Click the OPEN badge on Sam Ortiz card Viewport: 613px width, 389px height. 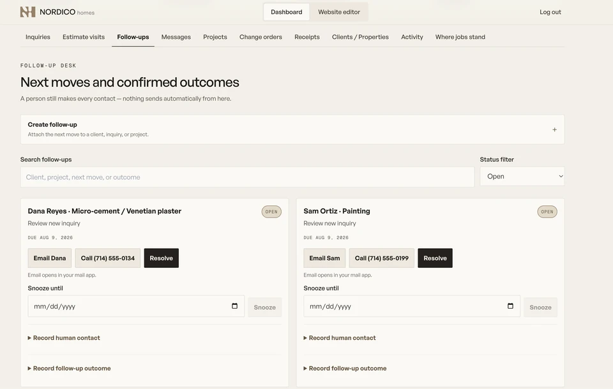click(547, 212)
